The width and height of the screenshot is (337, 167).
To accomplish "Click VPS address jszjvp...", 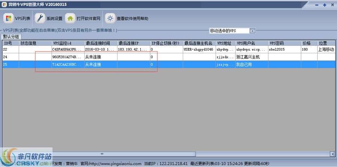I will coord(225,64).
